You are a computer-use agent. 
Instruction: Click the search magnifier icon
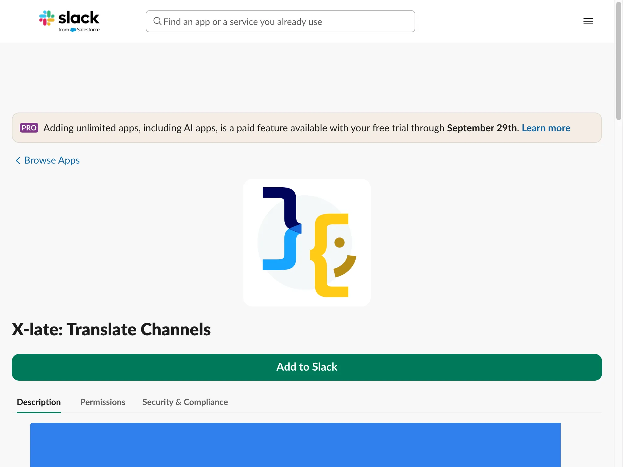(157, 21)
